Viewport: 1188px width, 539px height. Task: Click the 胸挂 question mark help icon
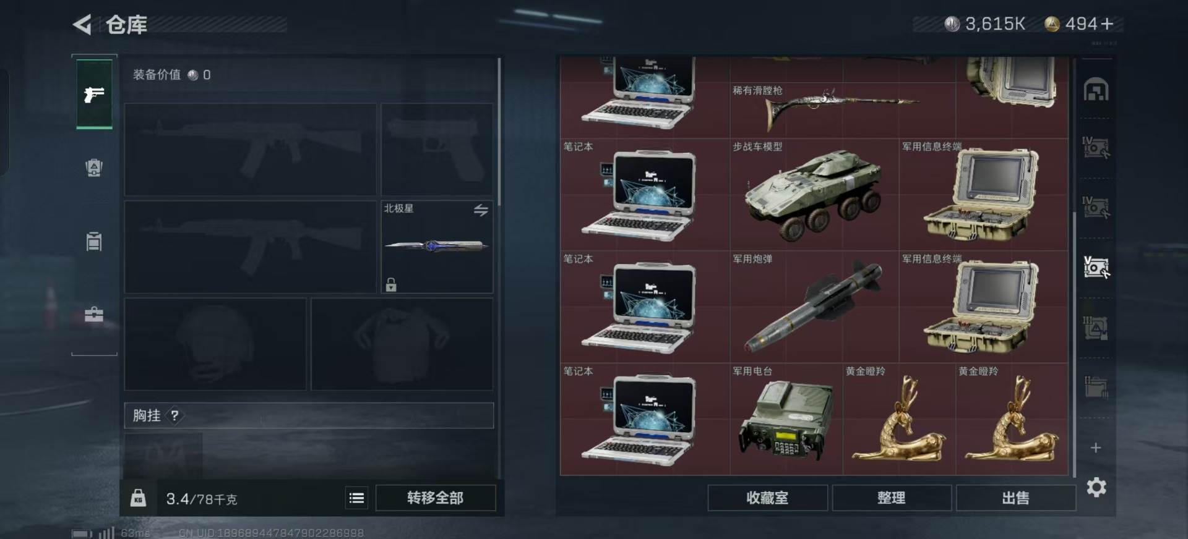(x=175, y=415)
